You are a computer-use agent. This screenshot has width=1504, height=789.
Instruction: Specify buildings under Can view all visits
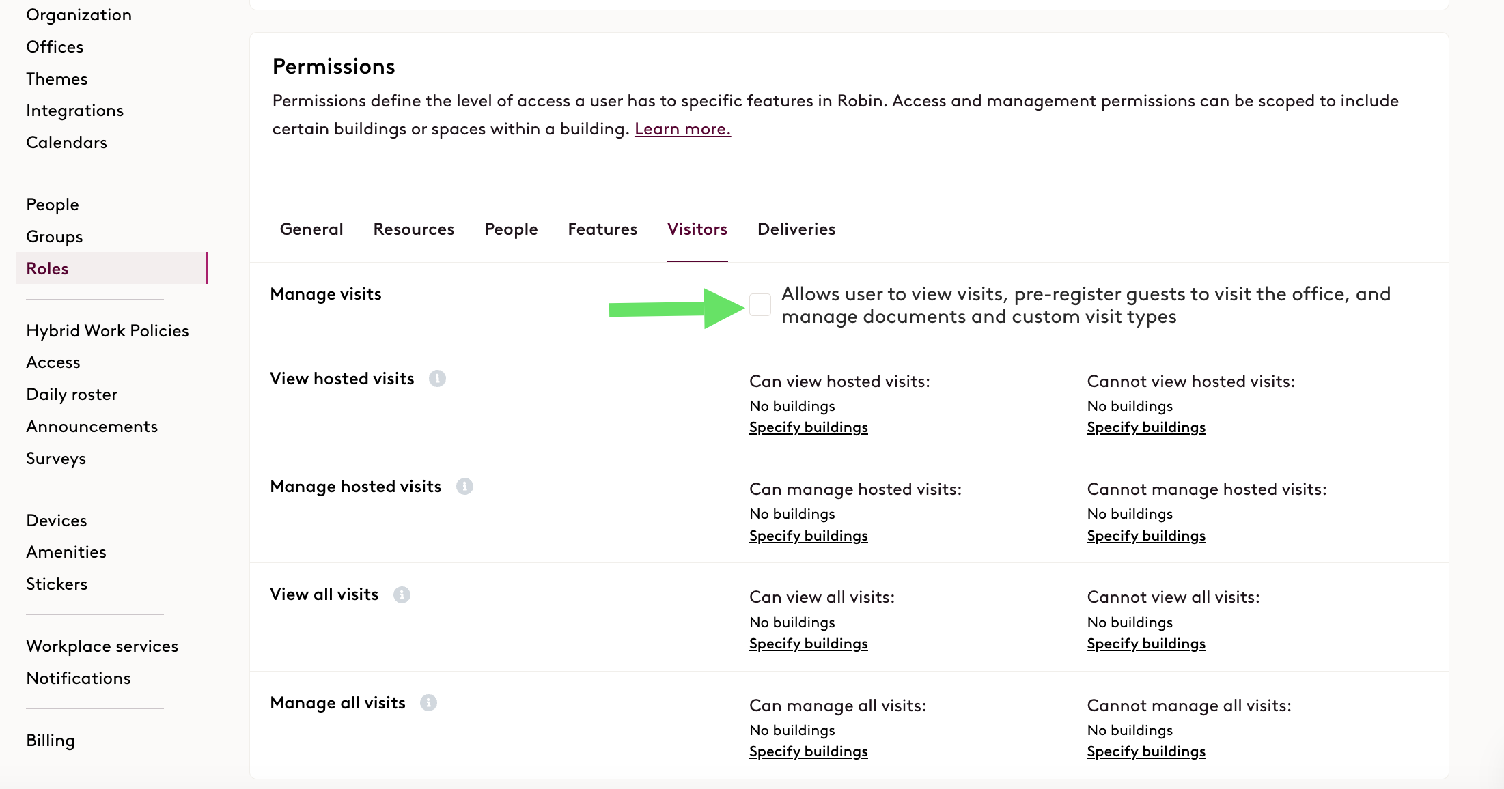point(809,644)
